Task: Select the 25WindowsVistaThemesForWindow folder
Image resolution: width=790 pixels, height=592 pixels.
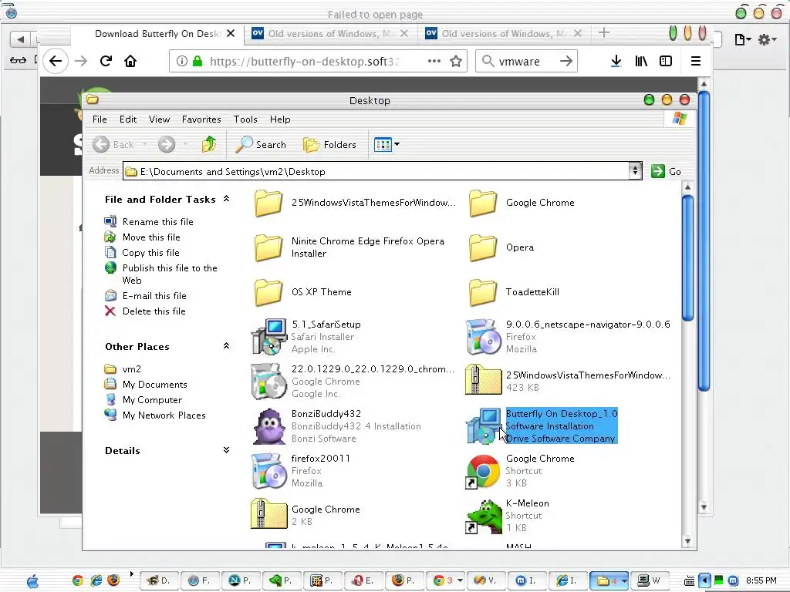Action: tap(268, 203)
